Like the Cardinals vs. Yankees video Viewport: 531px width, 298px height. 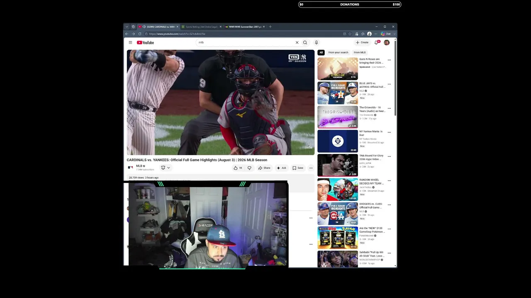pyautogui.click(x=238, y=168)
